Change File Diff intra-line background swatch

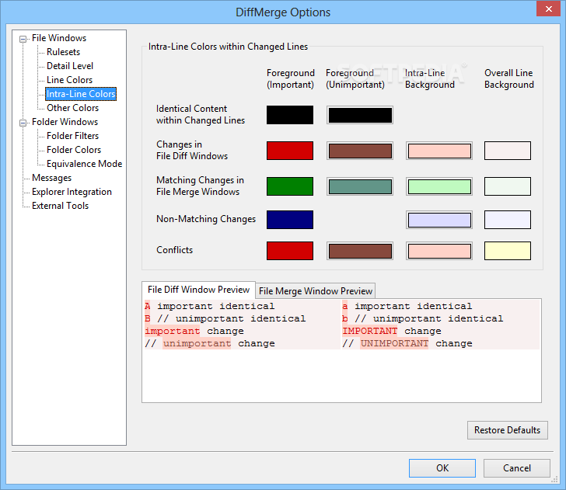[439, 151]
